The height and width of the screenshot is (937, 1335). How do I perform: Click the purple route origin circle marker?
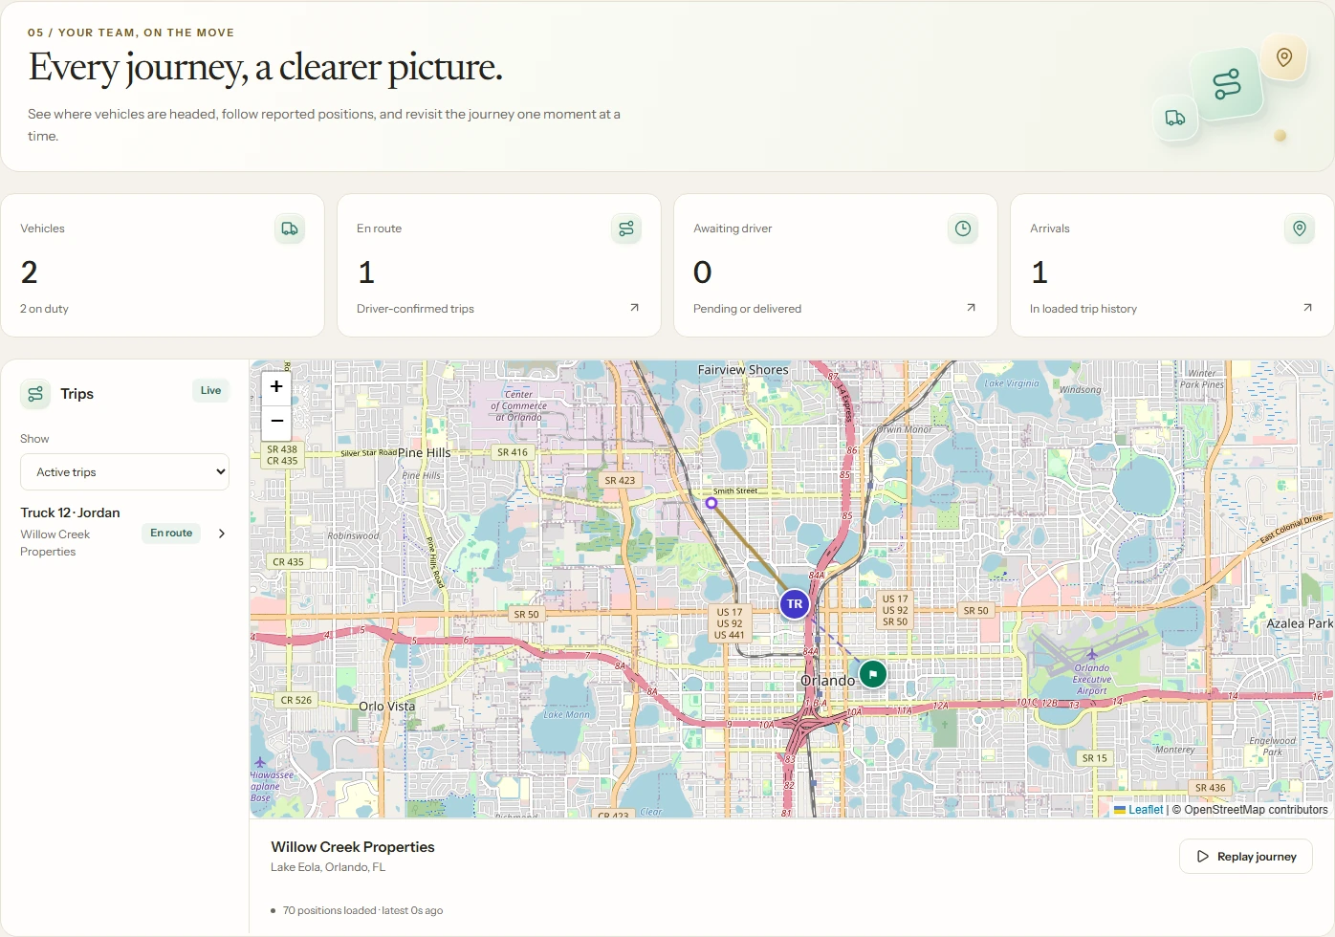click(711, 502)
